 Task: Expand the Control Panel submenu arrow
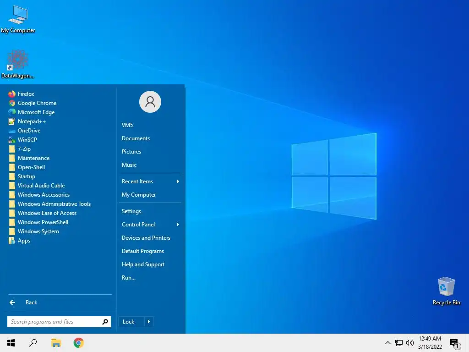178,225
